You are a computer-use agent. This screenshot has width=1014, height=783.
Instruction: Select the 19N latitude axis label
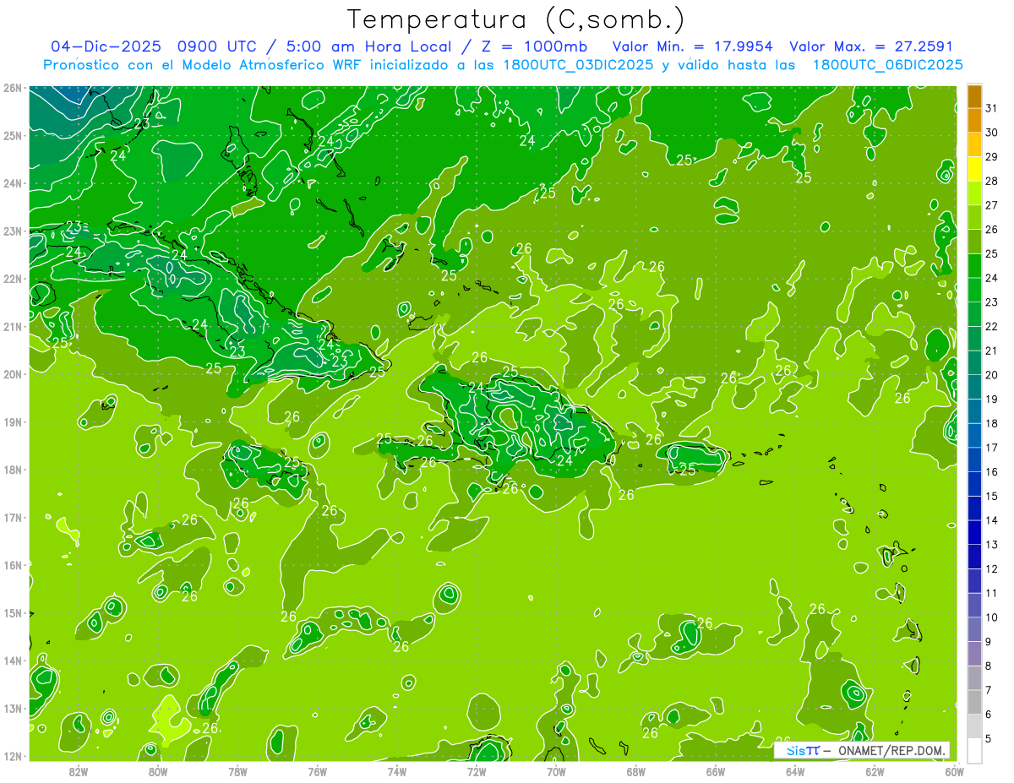(x=12, y=421)
